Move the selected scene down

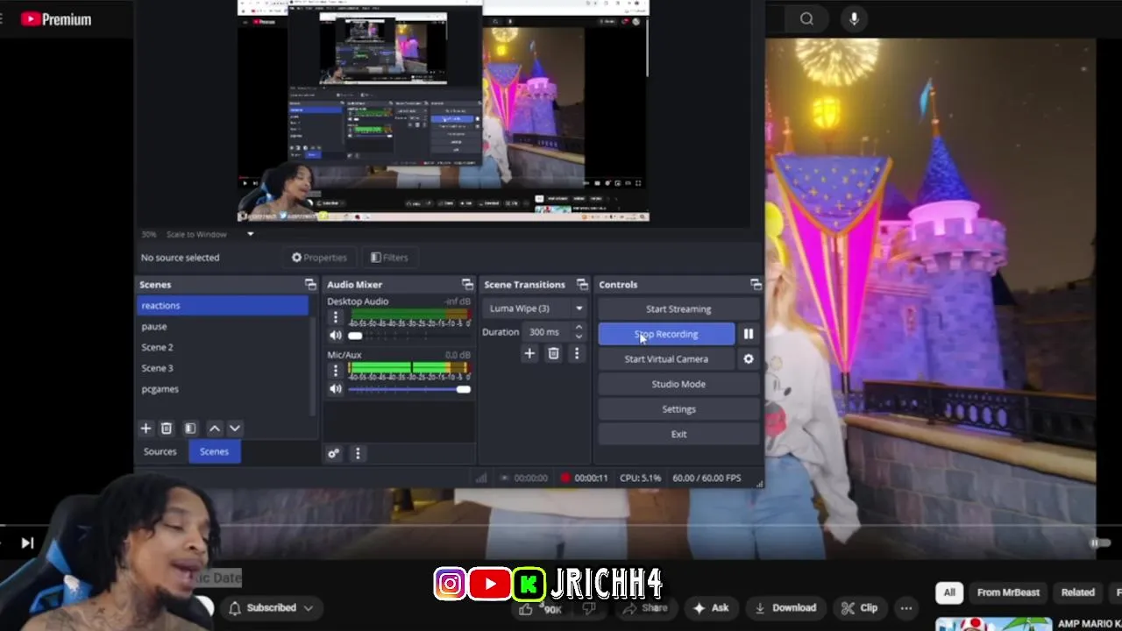pos(235,428)
